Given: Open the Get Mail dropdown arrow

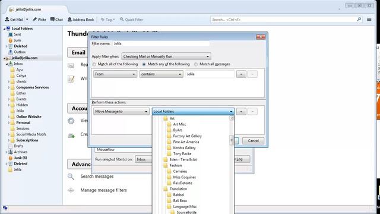Looking at the screenshot, I should (27, 20).
